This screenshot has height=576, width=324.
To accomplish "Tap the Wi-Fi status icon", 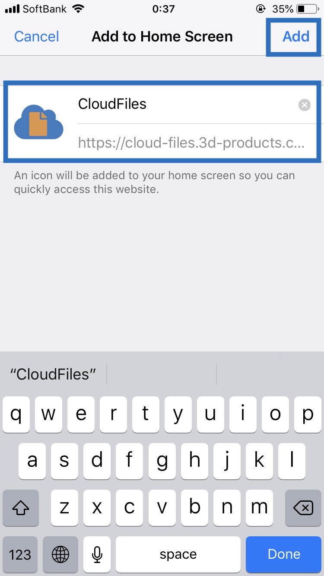I will [x=78, y=9].
